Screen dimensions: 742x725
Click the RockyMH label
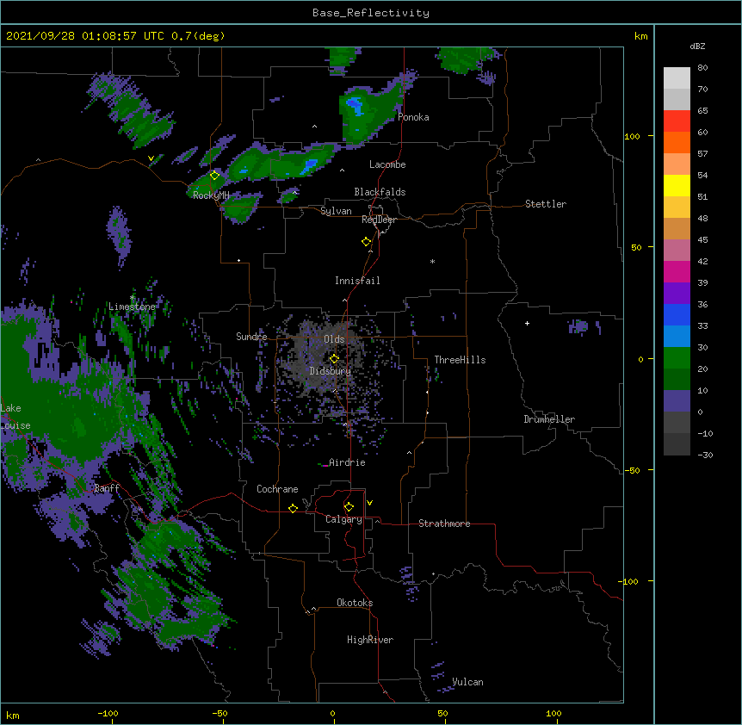211,195
